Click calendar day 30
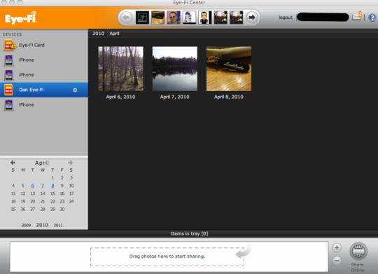378x274 pixels. pyautogui.click(x=62, y=209)
